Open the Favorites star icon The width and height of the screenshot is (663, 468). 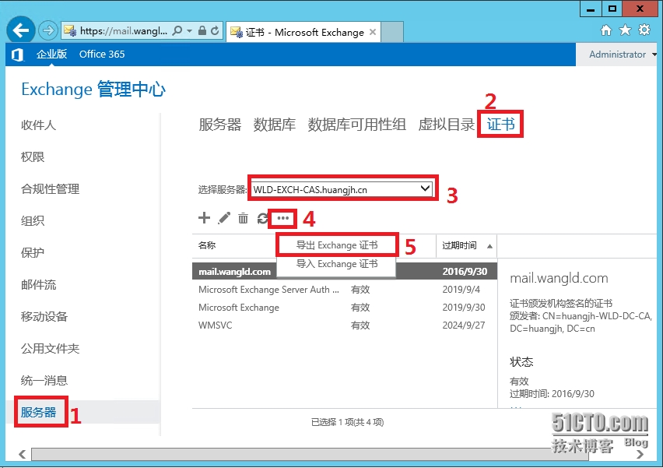625,30
